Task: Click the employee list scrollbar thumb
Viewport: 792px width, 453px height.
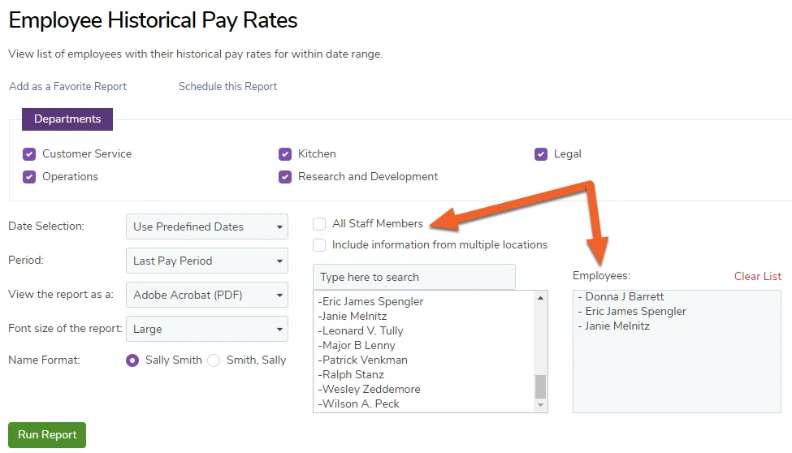Action: click(x=540, y=386)
